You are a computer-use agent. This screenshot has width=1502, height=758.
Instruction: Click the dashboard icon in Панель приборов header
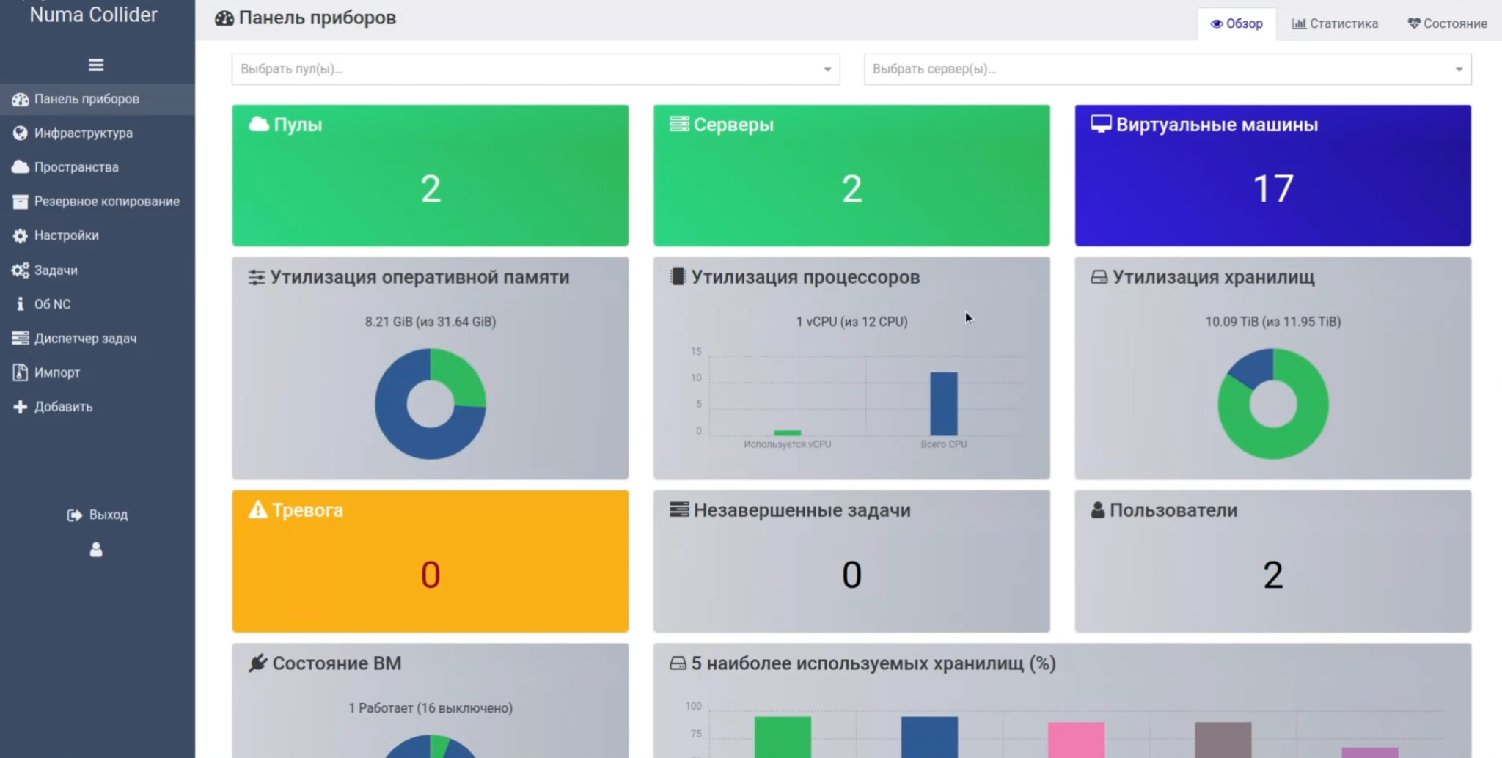(x=224, y=18)
